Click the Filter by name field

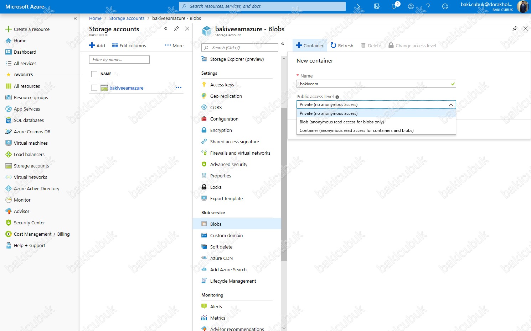(119, 60)
